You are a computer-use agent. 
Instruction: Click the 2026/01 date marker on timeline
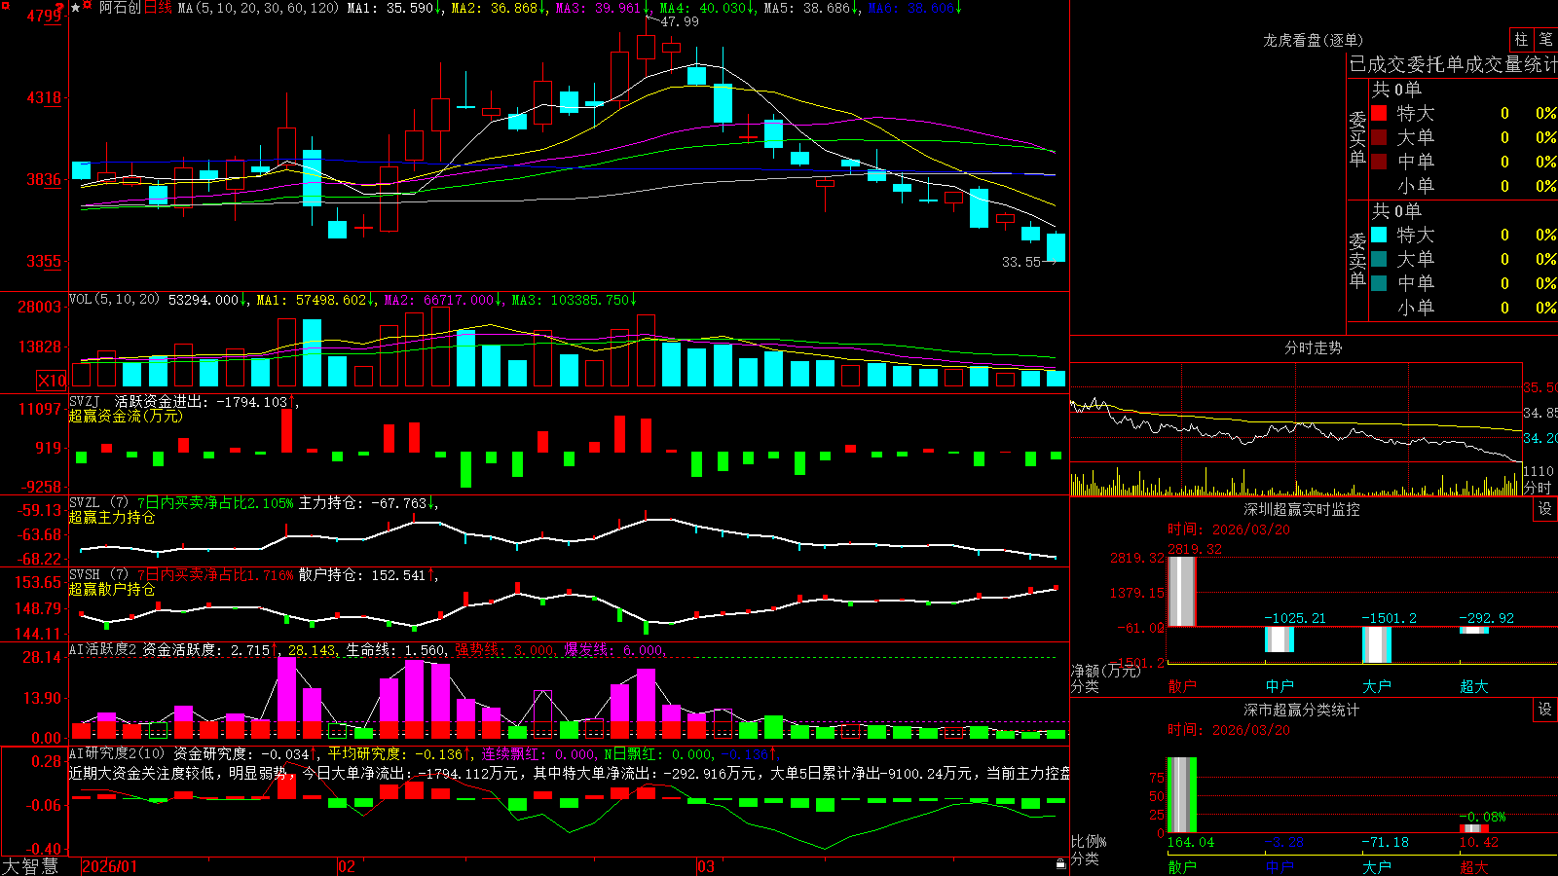(110, 866)
